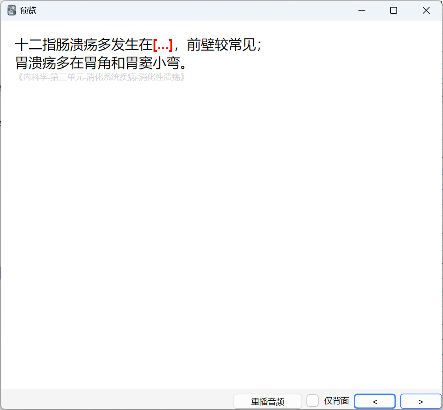443x410 pixels.
Task: Enable the 仅背面 back-only checkbox
Action: (312, 401)
